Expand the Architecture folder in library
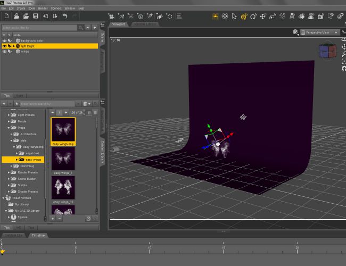The image size is (346, 266). [12, 134]
